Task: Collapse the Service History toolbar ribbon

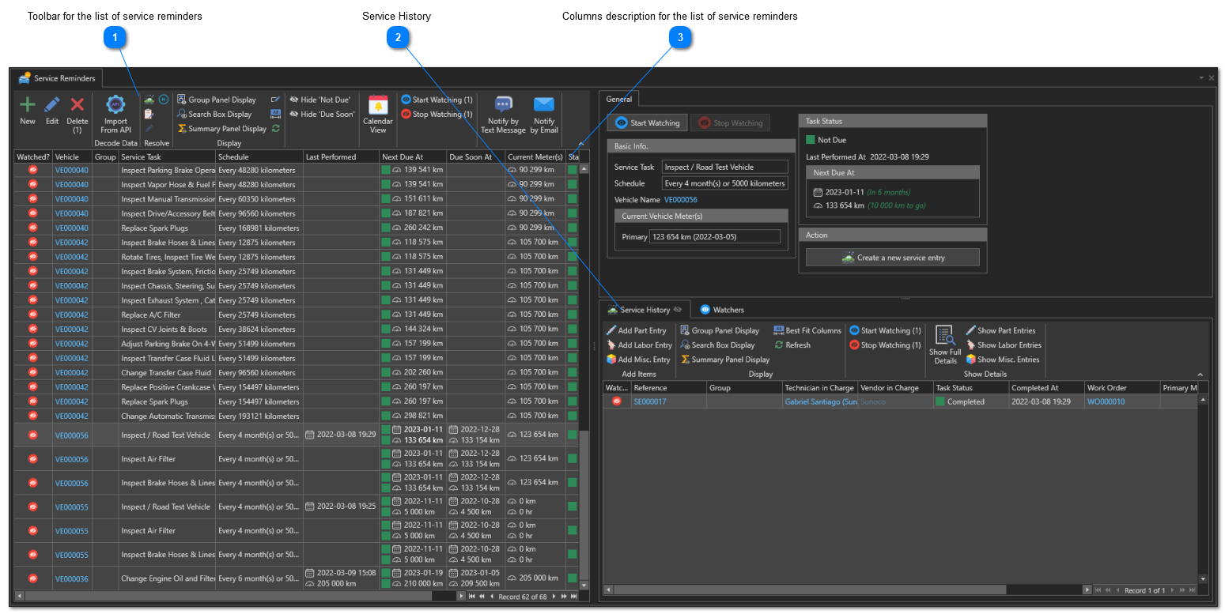Action: pyautogui.click(x=1200, y=375)
